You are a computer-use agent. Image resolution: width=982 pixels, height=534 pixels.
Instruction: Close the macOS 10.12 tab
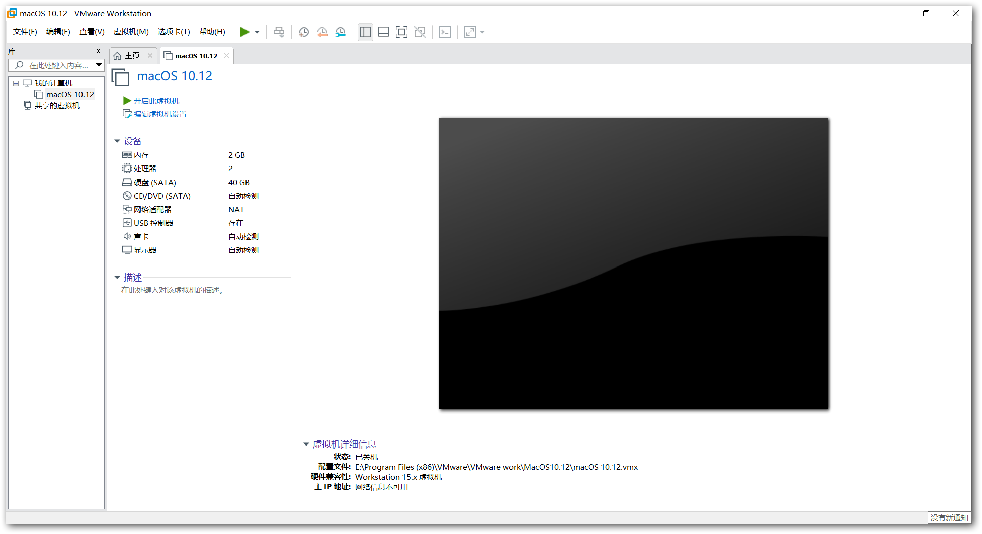point(226,56)
